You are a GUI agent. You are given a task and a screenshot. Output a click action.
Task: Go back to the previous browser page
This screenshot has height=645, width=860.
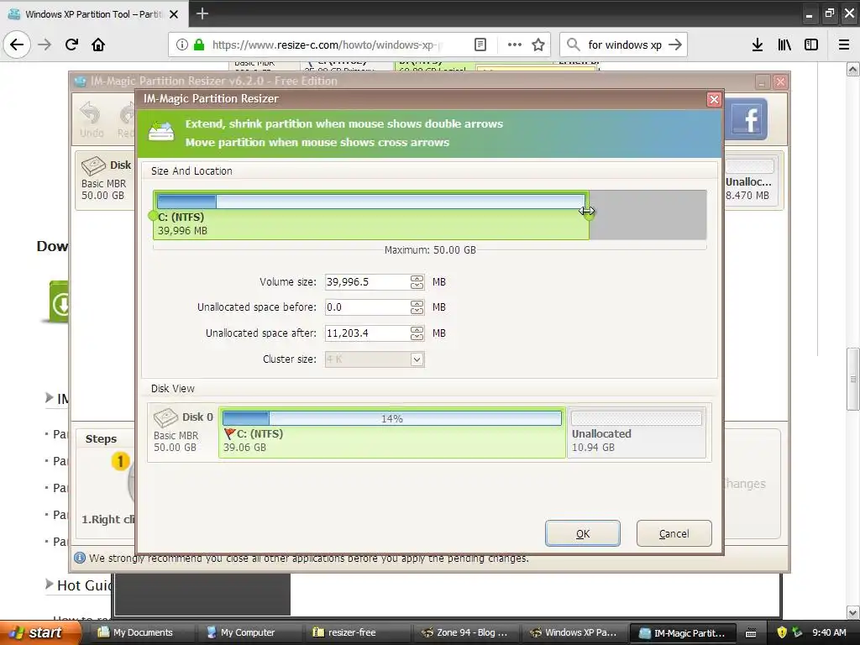(17, 45)
